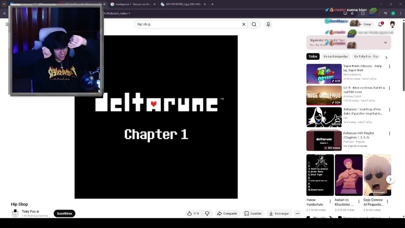Open Toby Fox channel avatar
Screen dimensions: 405x228
coord(15,213)
